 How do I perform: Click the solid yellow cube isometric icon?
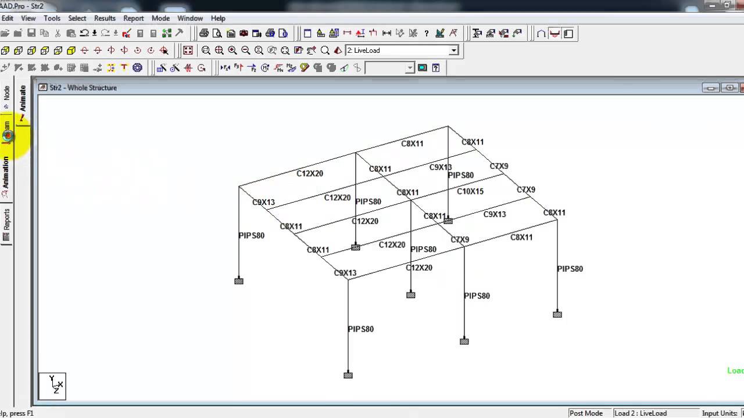pyautogui.click(x=71, y=51)
